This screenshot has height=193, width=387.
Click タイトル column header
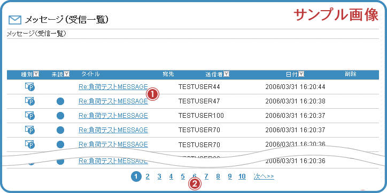pos(90,74)
